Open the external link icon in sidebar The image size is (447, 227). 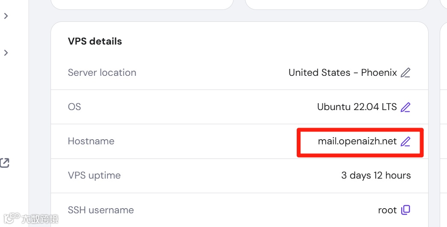coord(5,163)
